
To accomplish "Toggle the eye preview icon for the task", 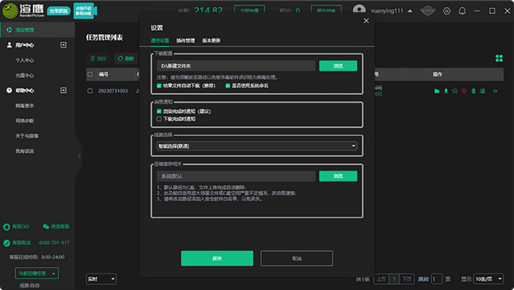I will pyautogui.click(x=496, y=91).
